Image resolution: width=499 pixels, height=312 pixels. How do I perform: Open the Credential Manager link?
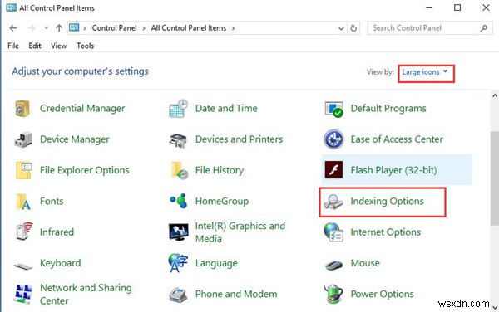click(x=82, y=109)
